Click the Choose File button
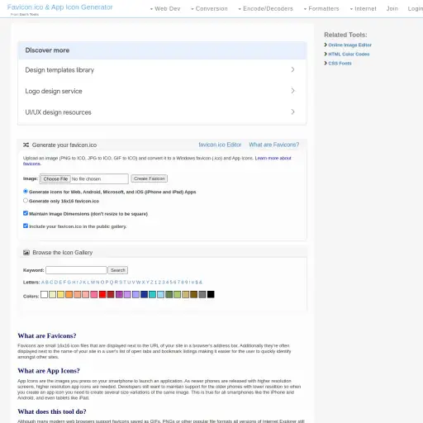Viewport: 423px width, 423px height. coord(55,178)
